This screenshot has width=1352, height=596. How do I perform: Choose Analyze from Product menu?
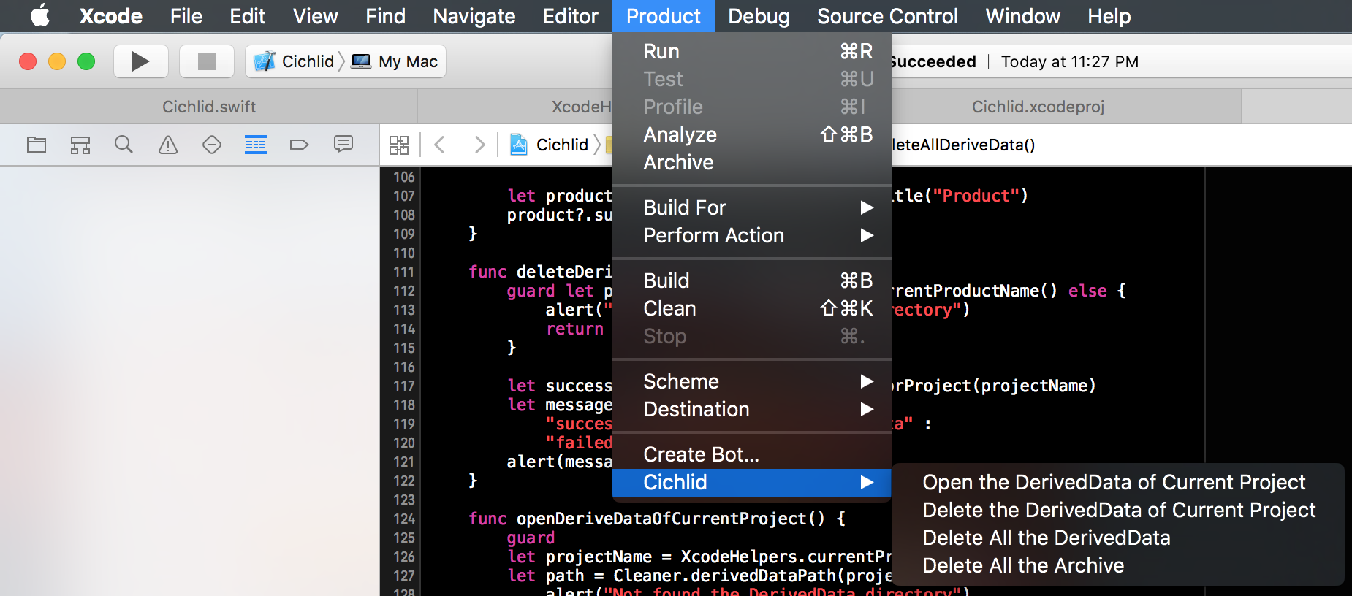pyautogui.click(x=752, y=134)
